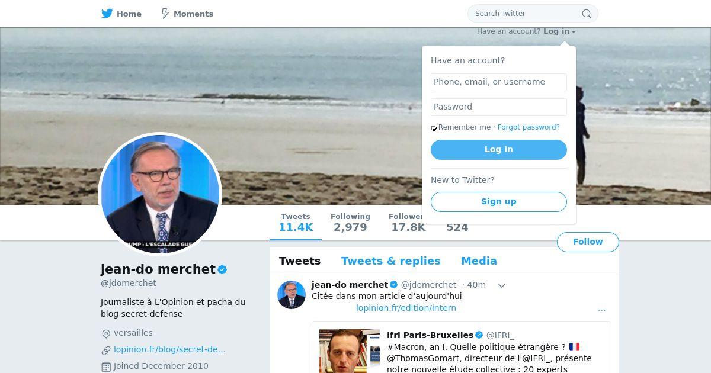The image size is (711, 373).
Task: Expand the Log in dropdown caret
Action: 574,32
